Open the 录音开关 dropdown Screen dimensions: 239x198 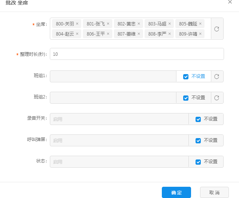[119, 119]
